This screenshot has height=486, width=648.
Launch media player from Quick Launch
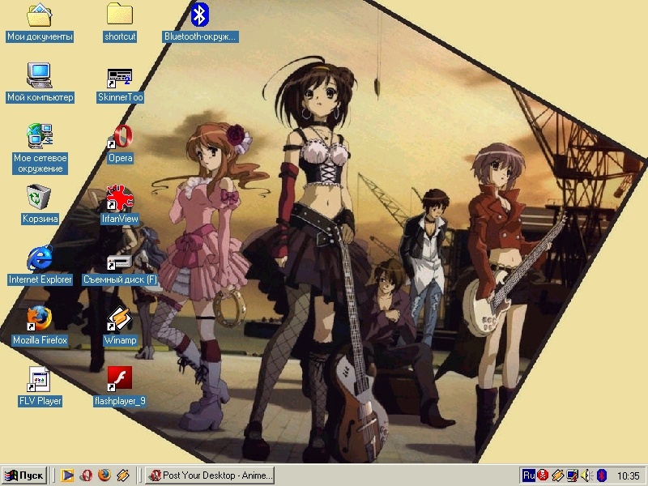point(67,475)
